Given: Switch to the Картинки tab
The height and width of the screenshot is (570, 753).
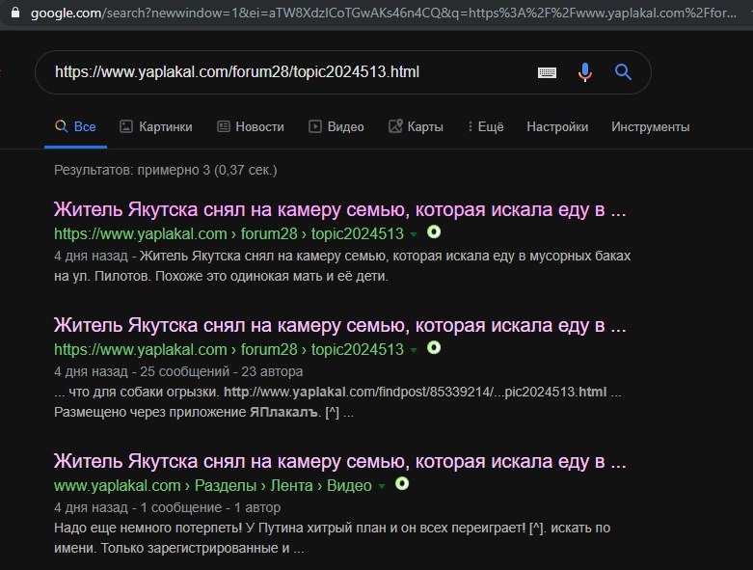Looking at the screenshot, I should tap(156, 126).
